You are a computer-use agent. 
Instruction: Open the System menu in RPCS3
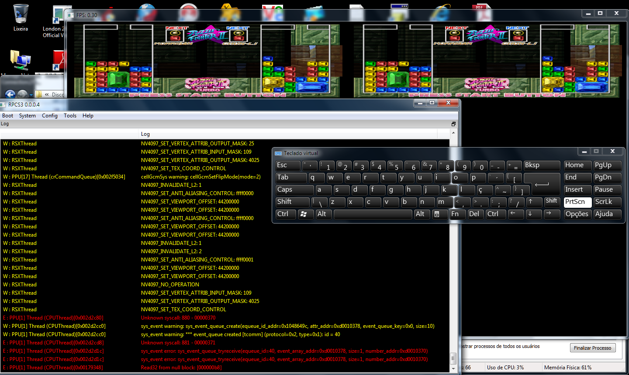point(27,116)
